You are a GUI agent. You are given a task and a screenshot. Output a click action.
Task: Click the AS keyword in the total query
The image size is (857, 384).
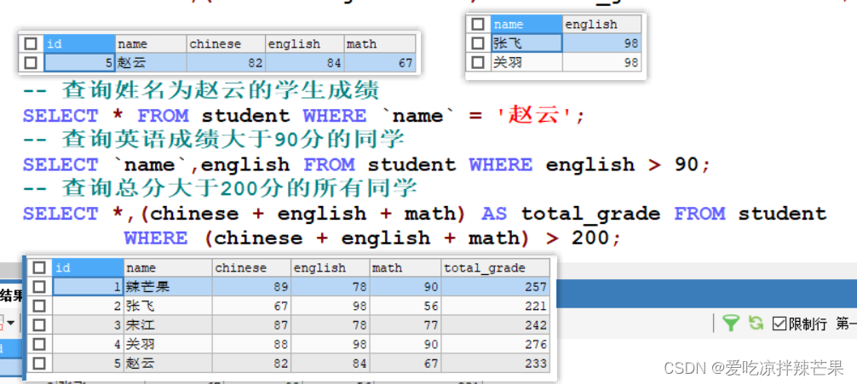point(494,214)
